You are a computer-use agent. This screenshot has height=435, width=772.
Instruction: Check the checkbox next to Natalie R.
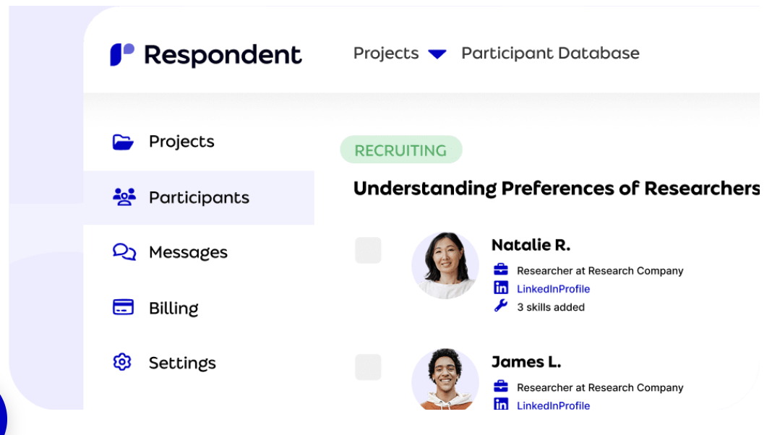tap(368, 250)
